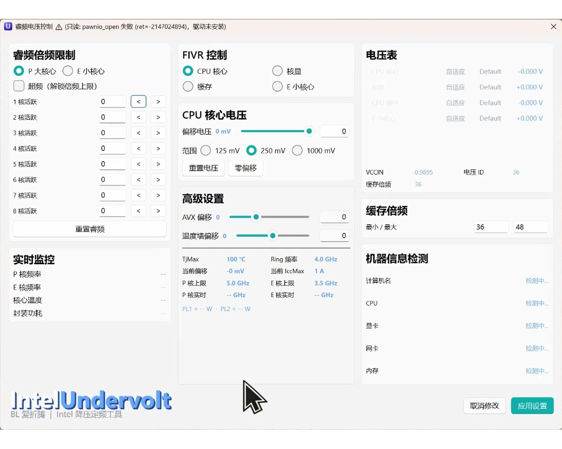562x449 pixels.
Task: Focus the AVX 偏移 value input field
Action: pos(335,217)
